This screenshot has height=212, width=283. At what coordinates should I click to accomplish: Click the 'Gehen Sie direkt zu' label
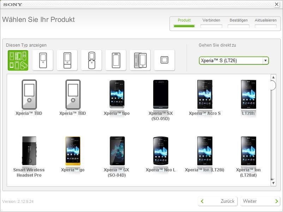pyautogui.click(x=217, y=45)
